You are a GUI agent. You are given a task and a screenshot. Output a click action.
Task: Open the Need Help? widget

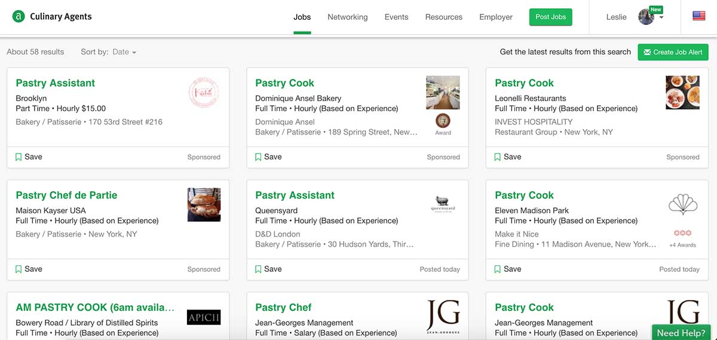[x=681, y=333]
